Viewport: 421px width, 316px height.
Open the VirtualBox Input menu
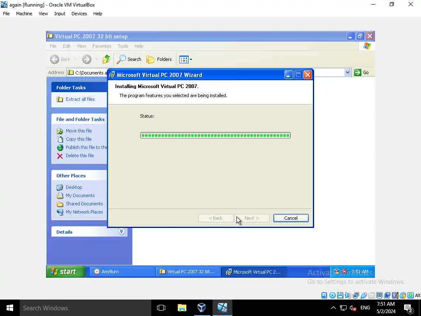pos(60,14)
